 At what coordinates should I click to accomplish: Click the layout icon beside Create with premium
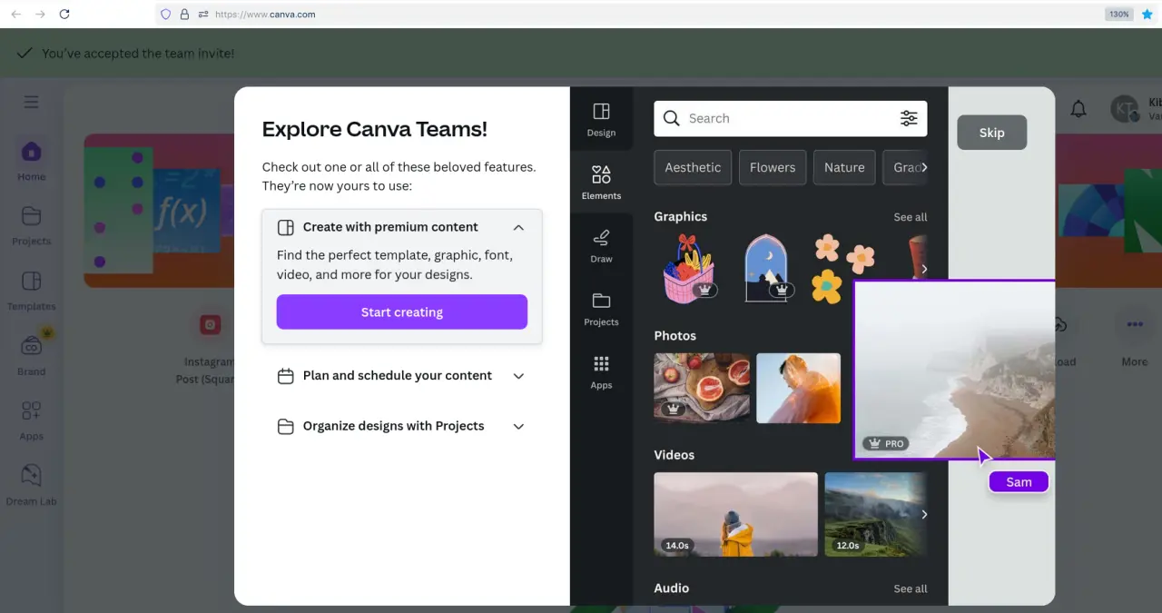point(285,227)
